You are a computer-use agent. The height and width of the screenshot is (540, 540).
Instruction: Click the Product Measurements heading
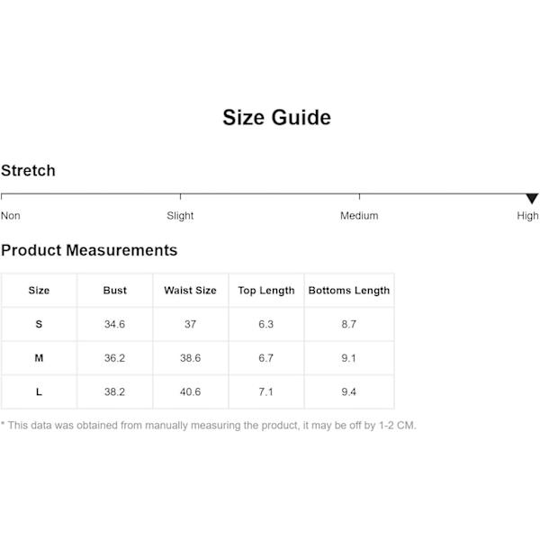tap(89, 250)
